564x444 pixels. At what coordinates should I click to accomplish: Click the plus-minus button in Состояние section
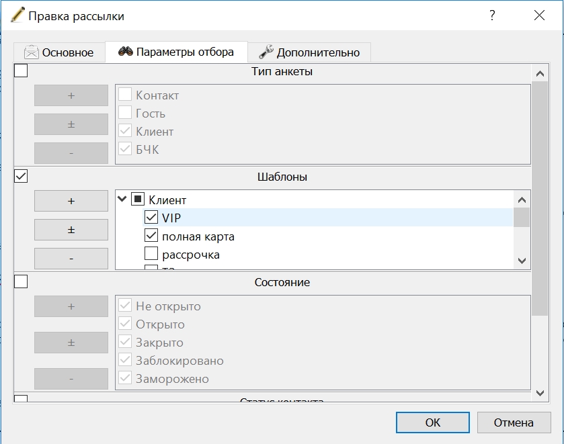(x=71, y=343)
